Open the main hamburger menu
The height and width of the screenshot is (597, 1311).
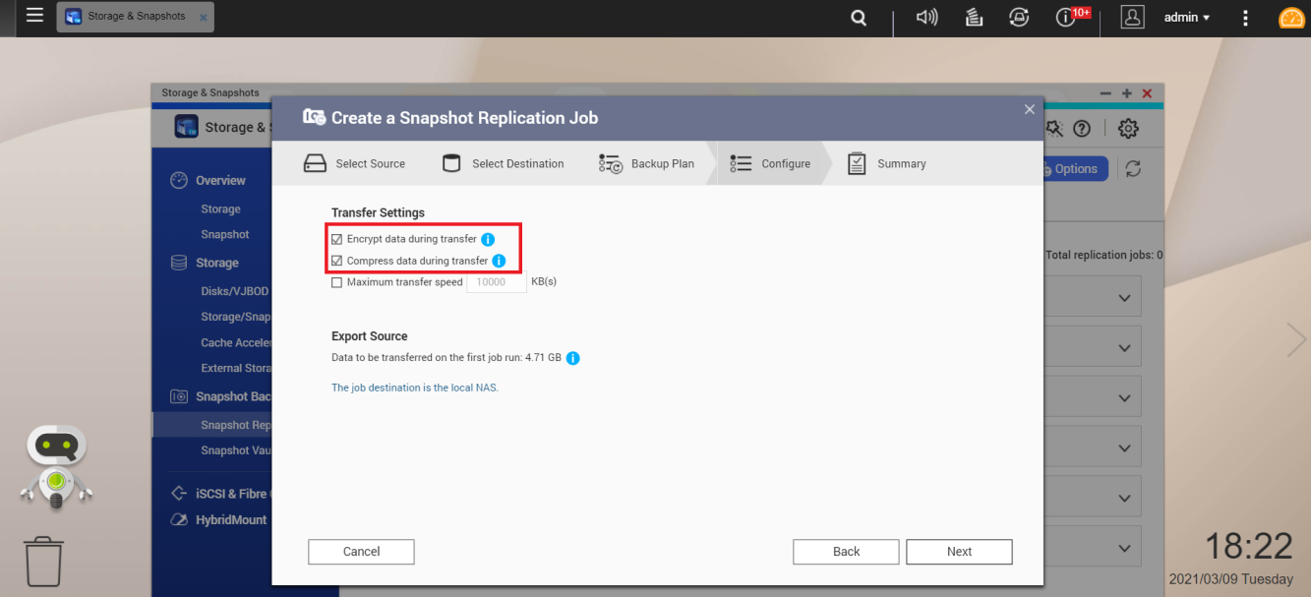pos(34,16)
